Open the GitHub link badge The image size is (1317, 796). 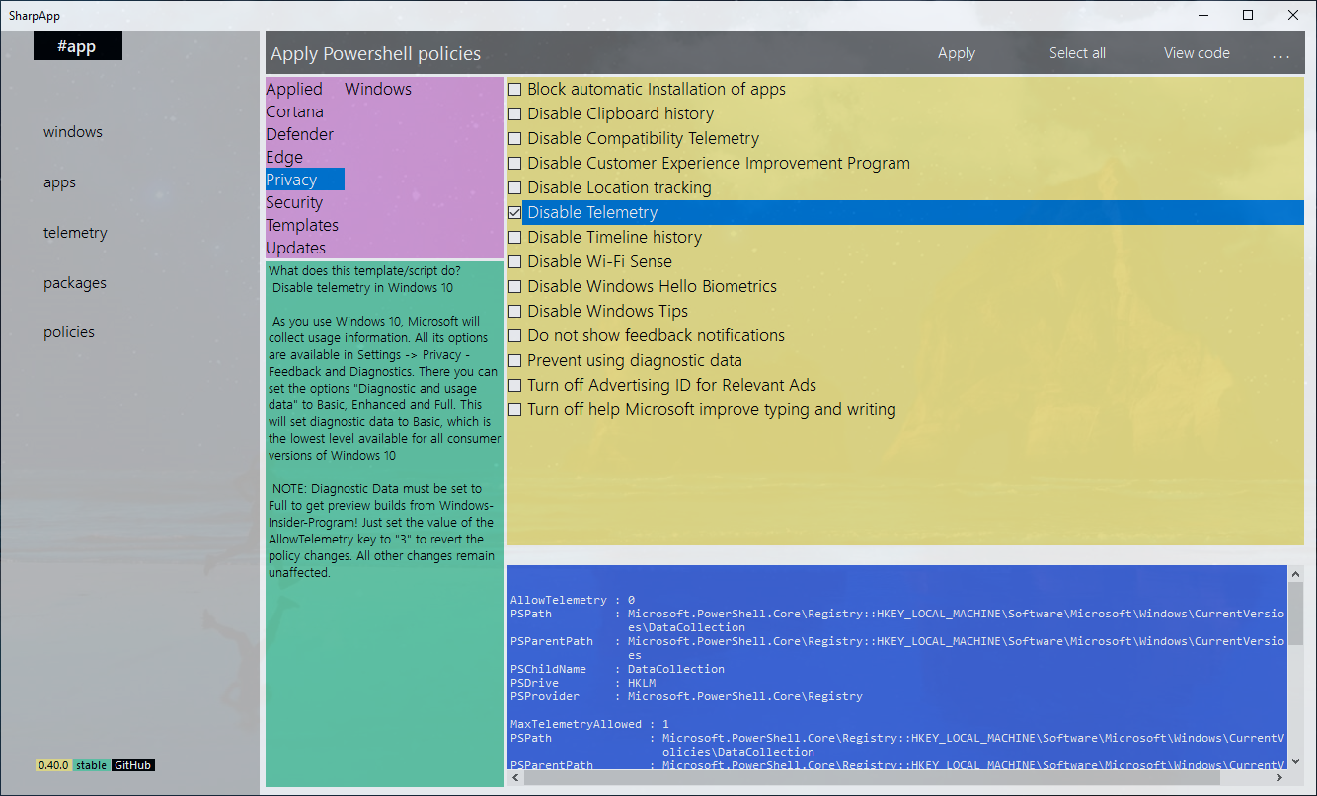[133, 765]
